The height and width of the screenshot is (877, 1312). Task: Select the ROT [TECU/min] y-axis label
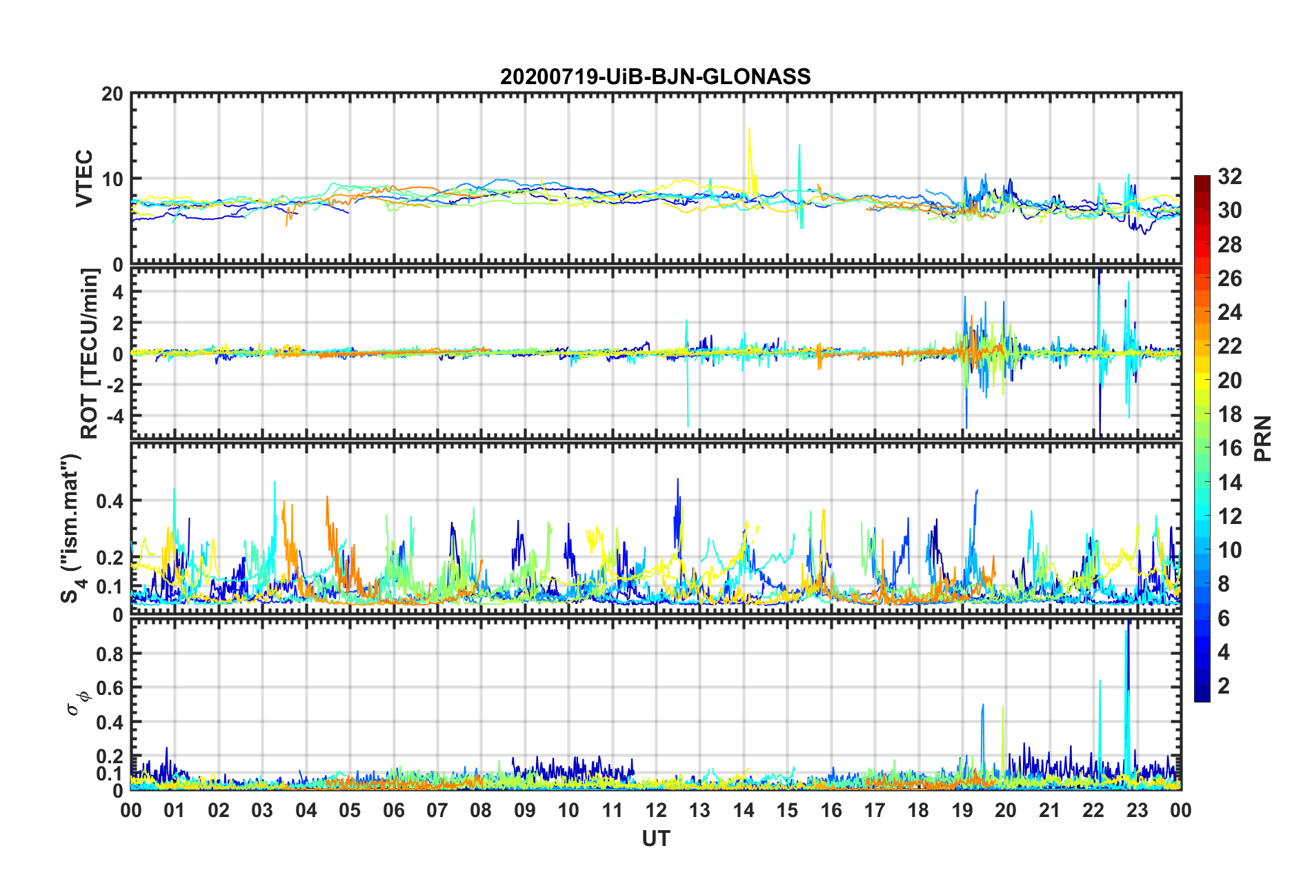coord(90,353)
